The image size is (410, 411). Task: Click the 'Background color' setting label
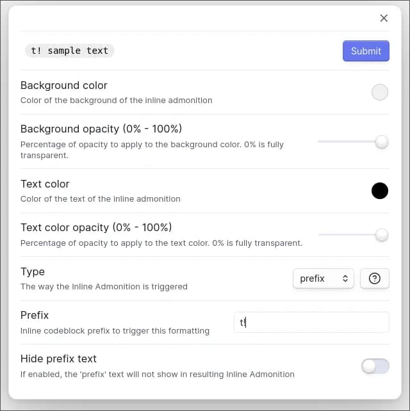point(64,85)
